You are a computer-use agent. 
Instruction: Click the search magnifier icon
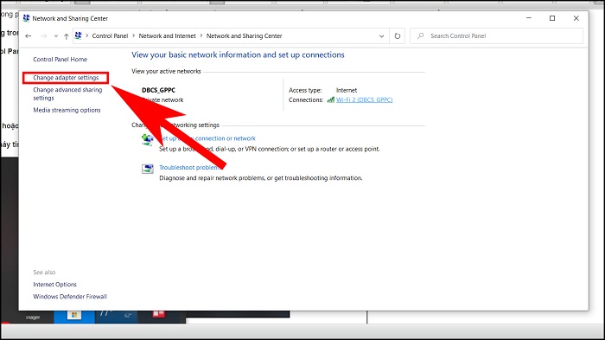pos(421,35)
